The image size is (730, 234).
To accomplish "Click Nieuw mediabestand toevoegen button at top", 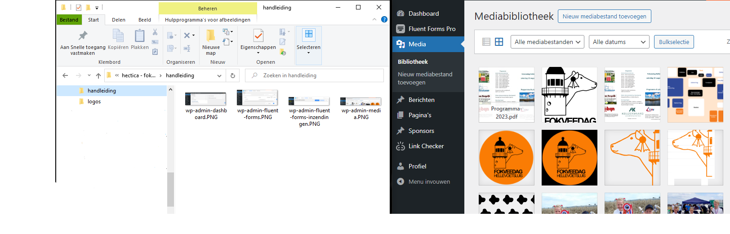I will coord(605,16).
